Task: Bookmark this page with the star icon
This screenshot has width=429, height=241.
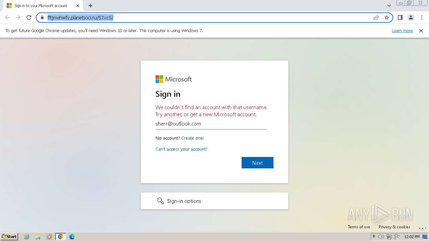Action: coord(387,17)
